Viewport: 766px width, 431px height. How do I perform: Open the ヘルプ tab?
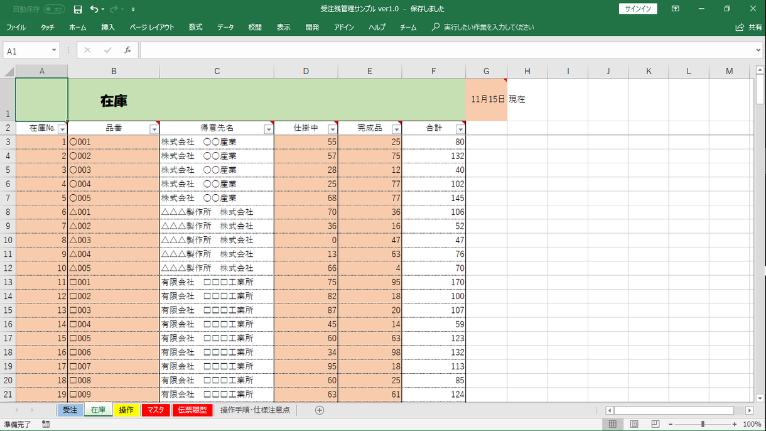tap(377, 28)
